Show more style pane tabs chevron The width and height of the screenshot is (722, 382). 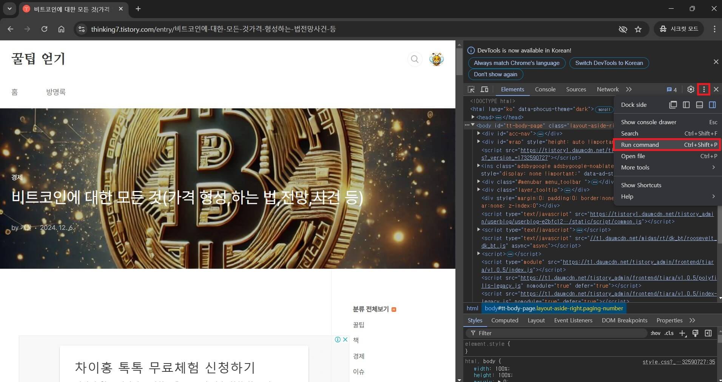click(x=692, y=320)
